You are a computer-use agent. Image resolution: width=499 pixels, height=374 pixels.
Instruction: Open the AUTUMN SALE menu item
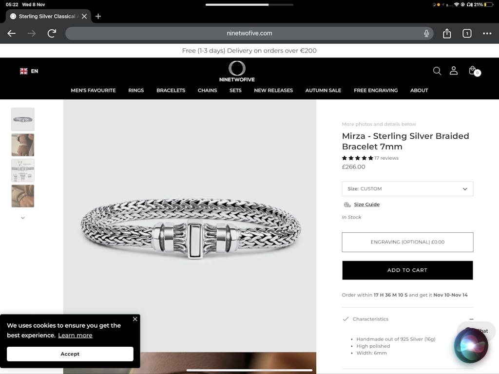tap(323, 90)
